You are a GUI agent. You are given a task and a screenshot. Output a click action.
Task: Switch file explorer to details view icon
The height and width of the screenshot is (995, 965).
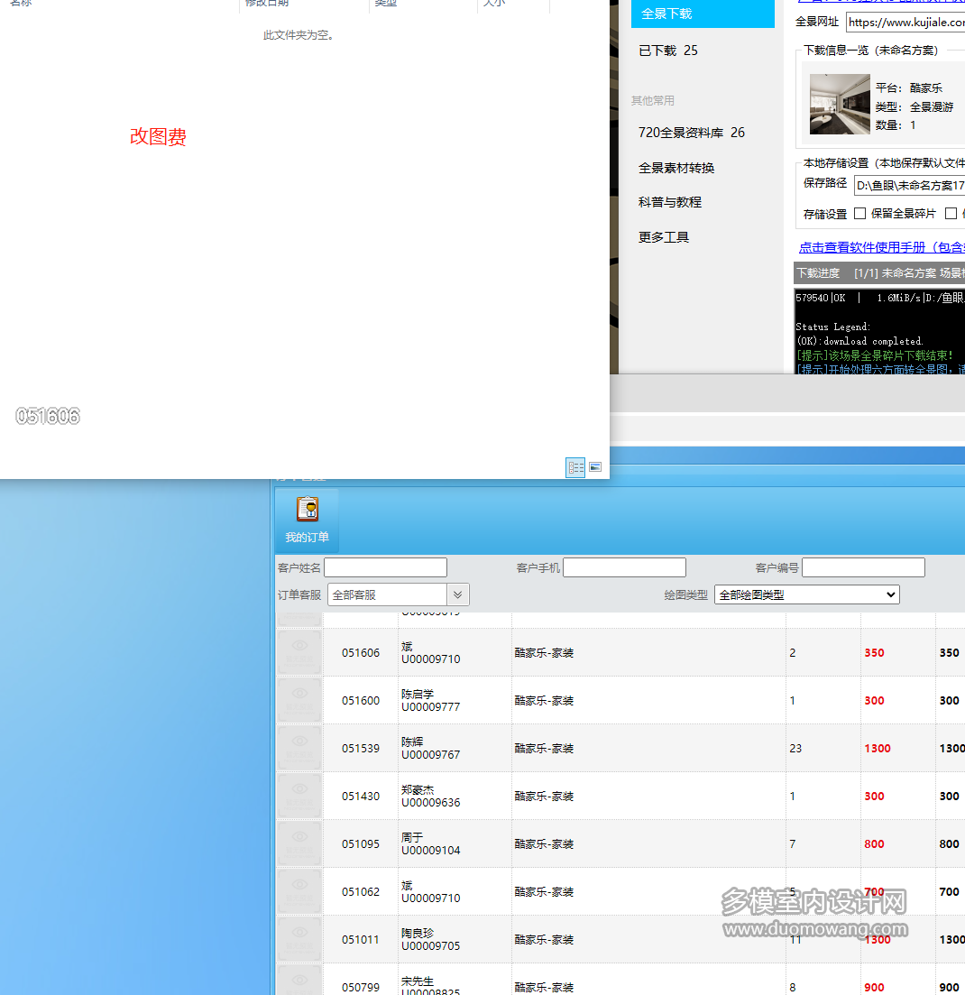[x=575, y=467]
